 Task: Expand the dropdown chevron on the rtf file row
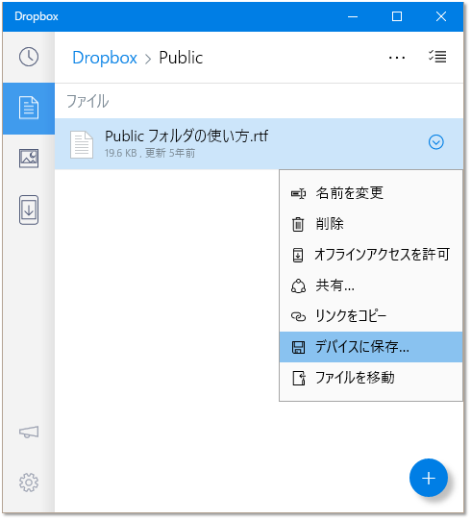click(435, 142)
